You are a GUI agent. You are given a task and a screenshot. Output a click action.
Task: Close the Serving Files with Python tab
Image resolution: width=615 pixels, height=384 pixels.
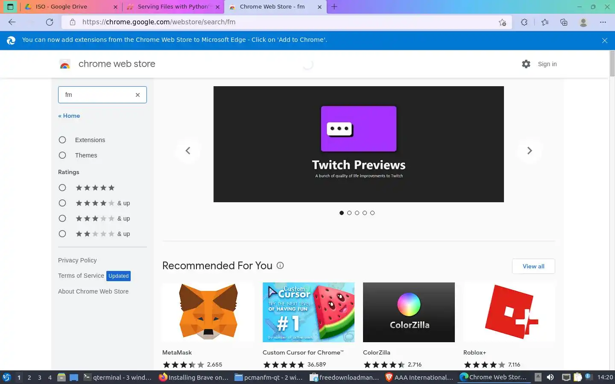coord(218,7)
